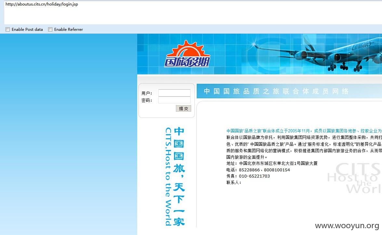Focus the 用户 username input field
The height and width of the screenshot is (235, 382).
coord(174,93)
